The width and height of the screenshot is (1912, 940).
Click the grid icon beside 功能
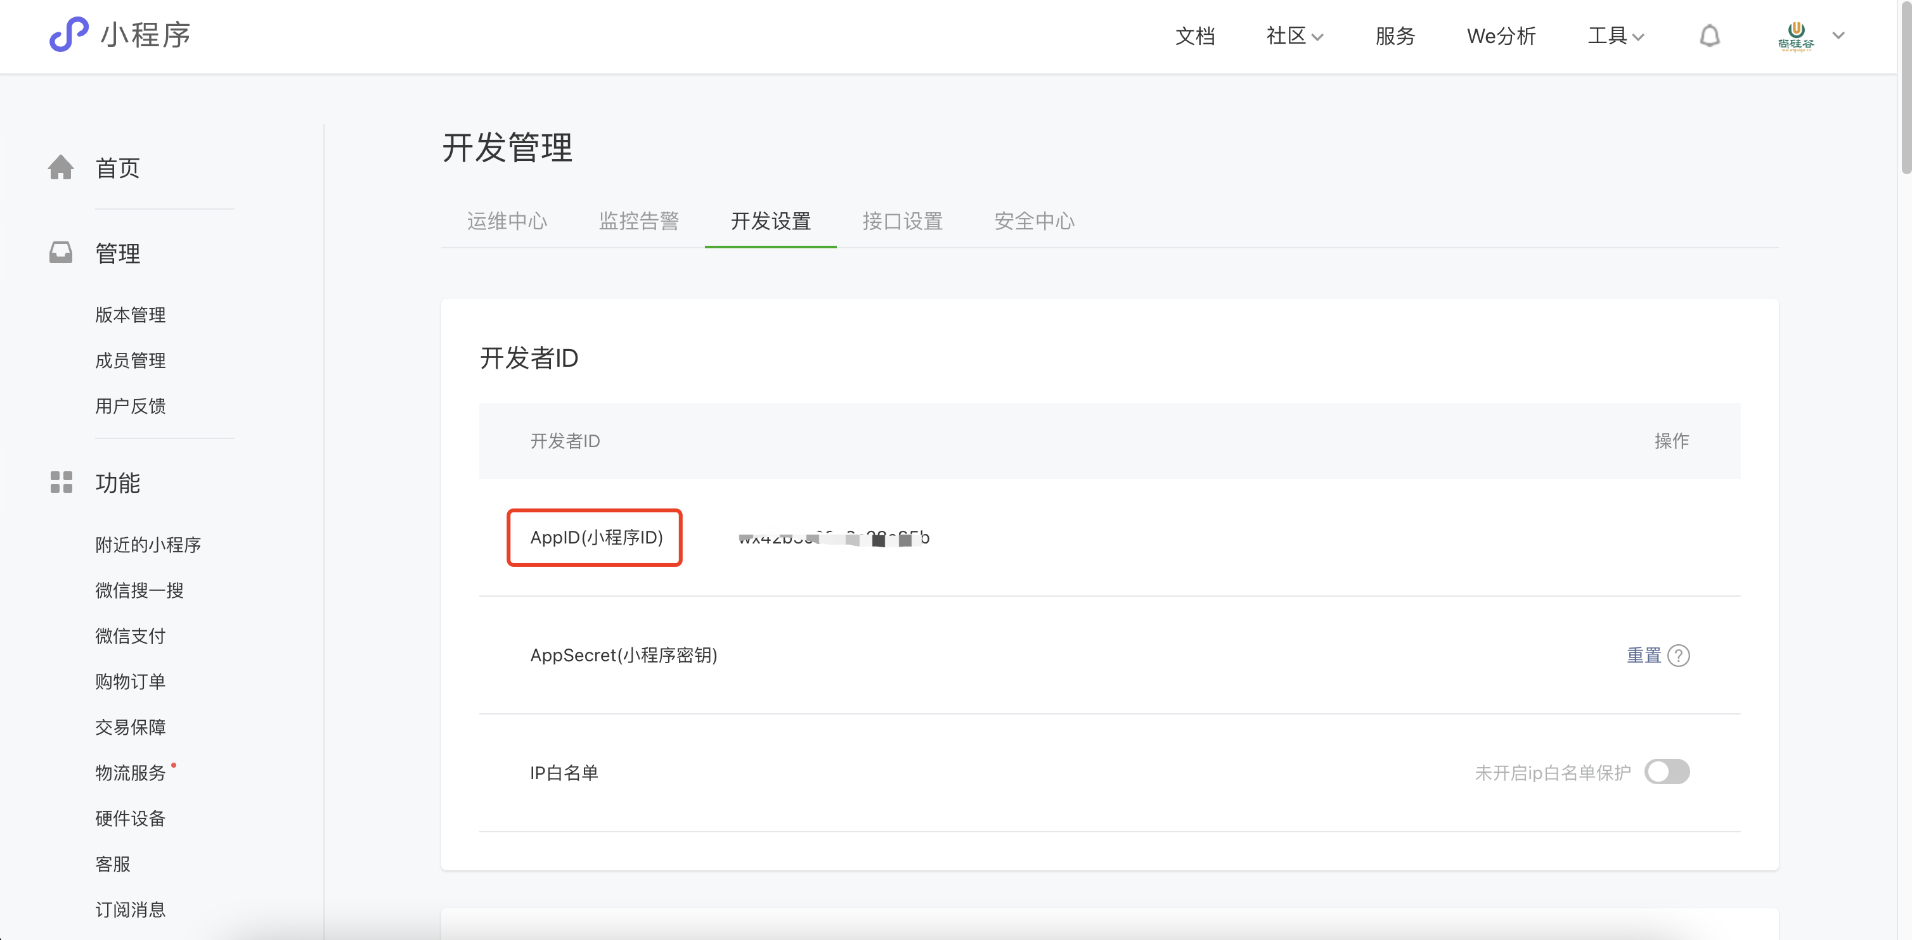pyautogui.click(x=61, y=483)
